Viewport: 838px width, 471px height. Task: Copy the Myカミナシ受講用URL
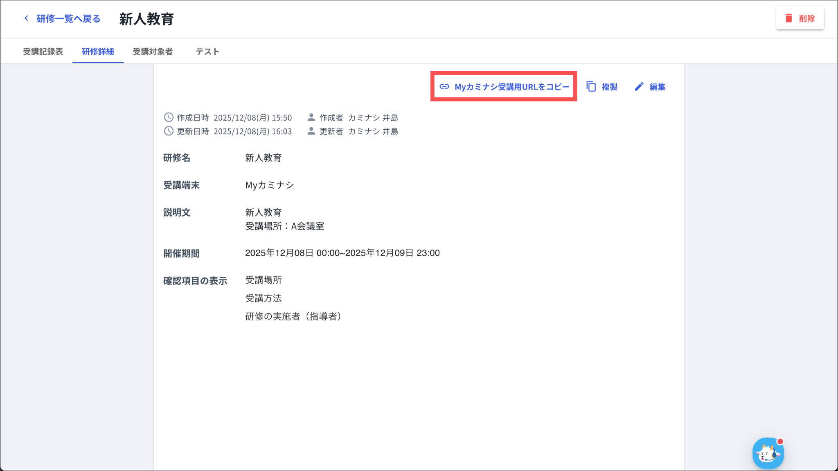coord(511,87)
